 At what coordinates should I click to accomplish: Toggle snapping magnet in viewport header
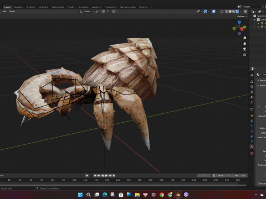point(103,12)
